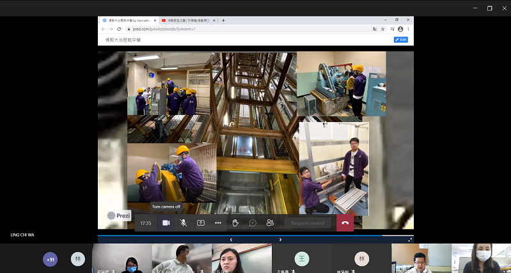Show the participants list
The image size is (511, 273).
point(270,223)
